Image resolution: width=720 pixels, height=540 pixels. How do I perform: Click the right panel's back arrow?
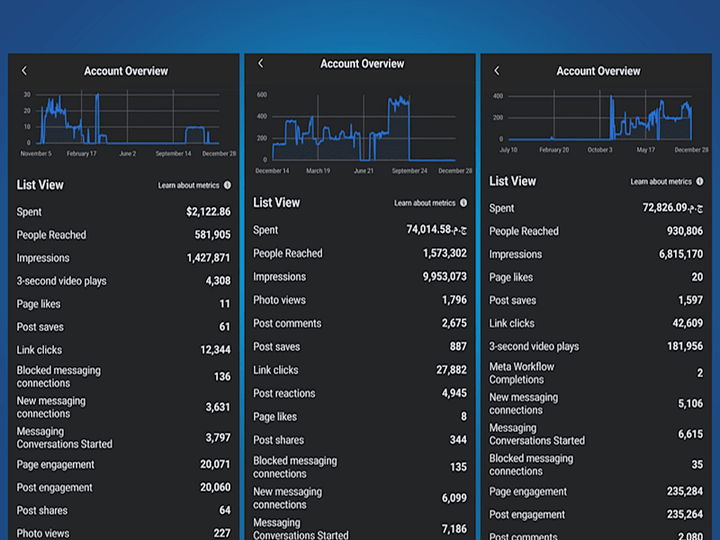[x=497, y=71]
